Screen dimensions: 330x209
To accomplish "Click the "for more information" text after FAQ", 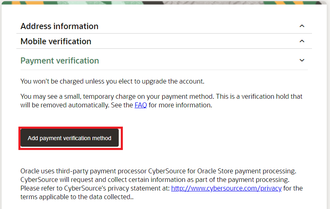I will point(181,105).
